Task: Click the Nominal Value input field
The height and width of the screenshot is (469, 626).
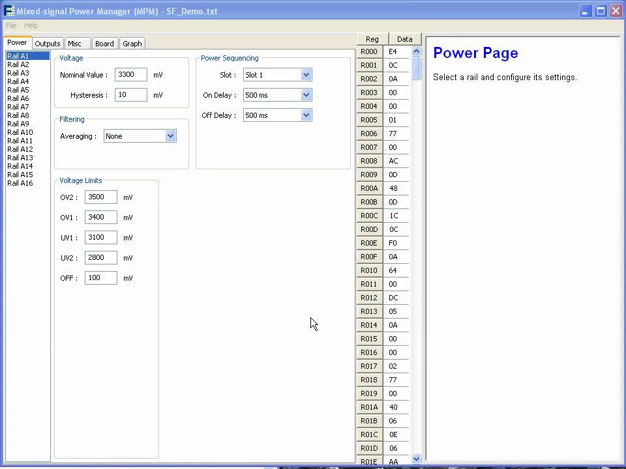Action: 131,74
